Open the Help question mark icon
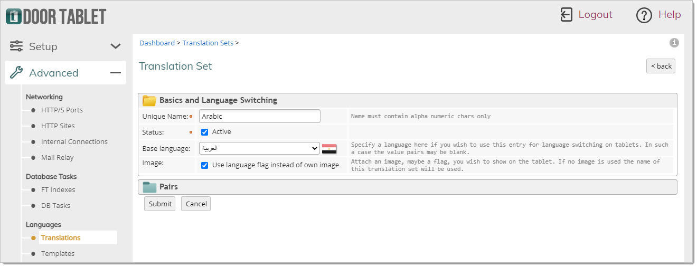The height and width of the screenshot is (267, 697). (644, 15)
